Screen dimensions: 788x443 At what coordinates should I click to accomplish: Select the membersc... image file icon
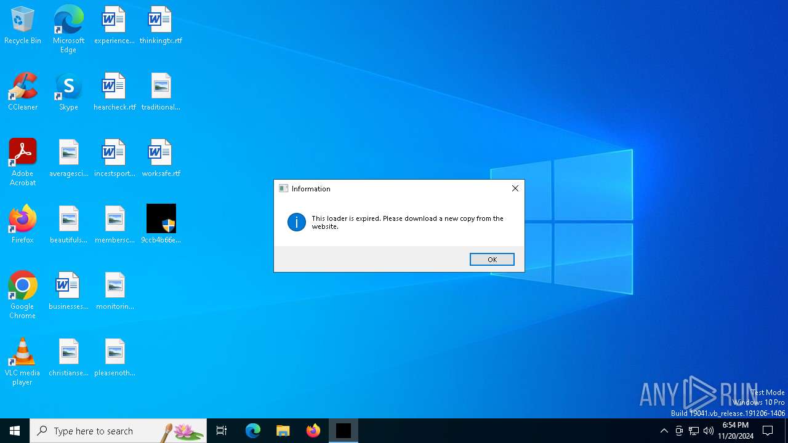tap(114, 225)
